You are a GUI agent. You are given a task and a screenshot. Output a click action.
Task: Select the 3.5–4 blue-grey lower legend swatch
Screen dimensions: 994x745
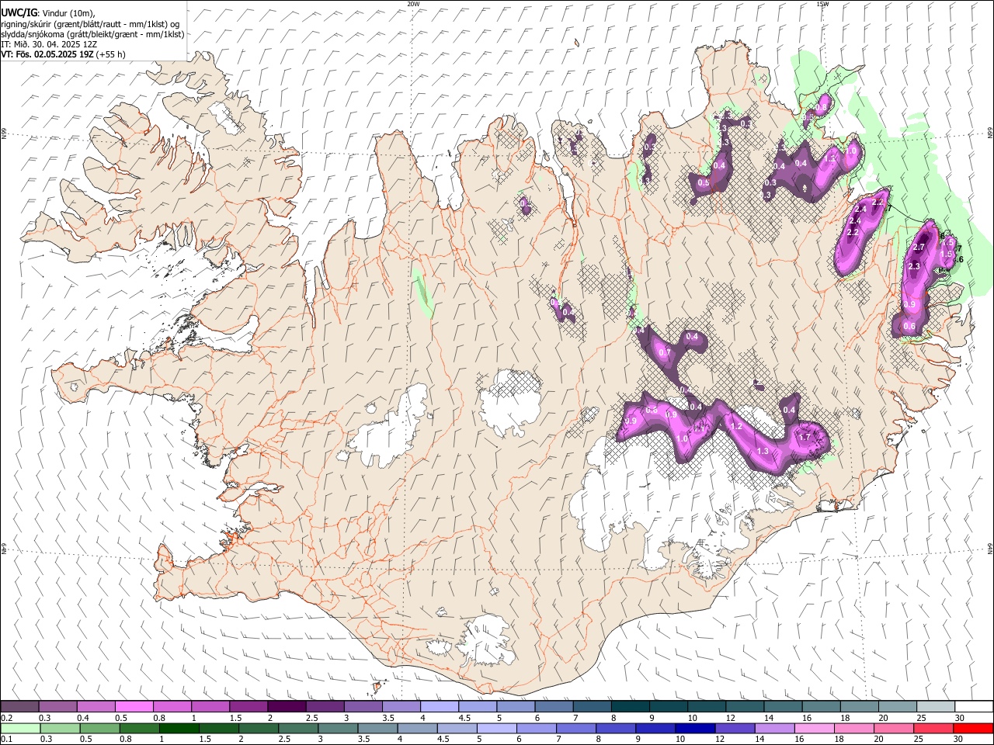(378, 728)
